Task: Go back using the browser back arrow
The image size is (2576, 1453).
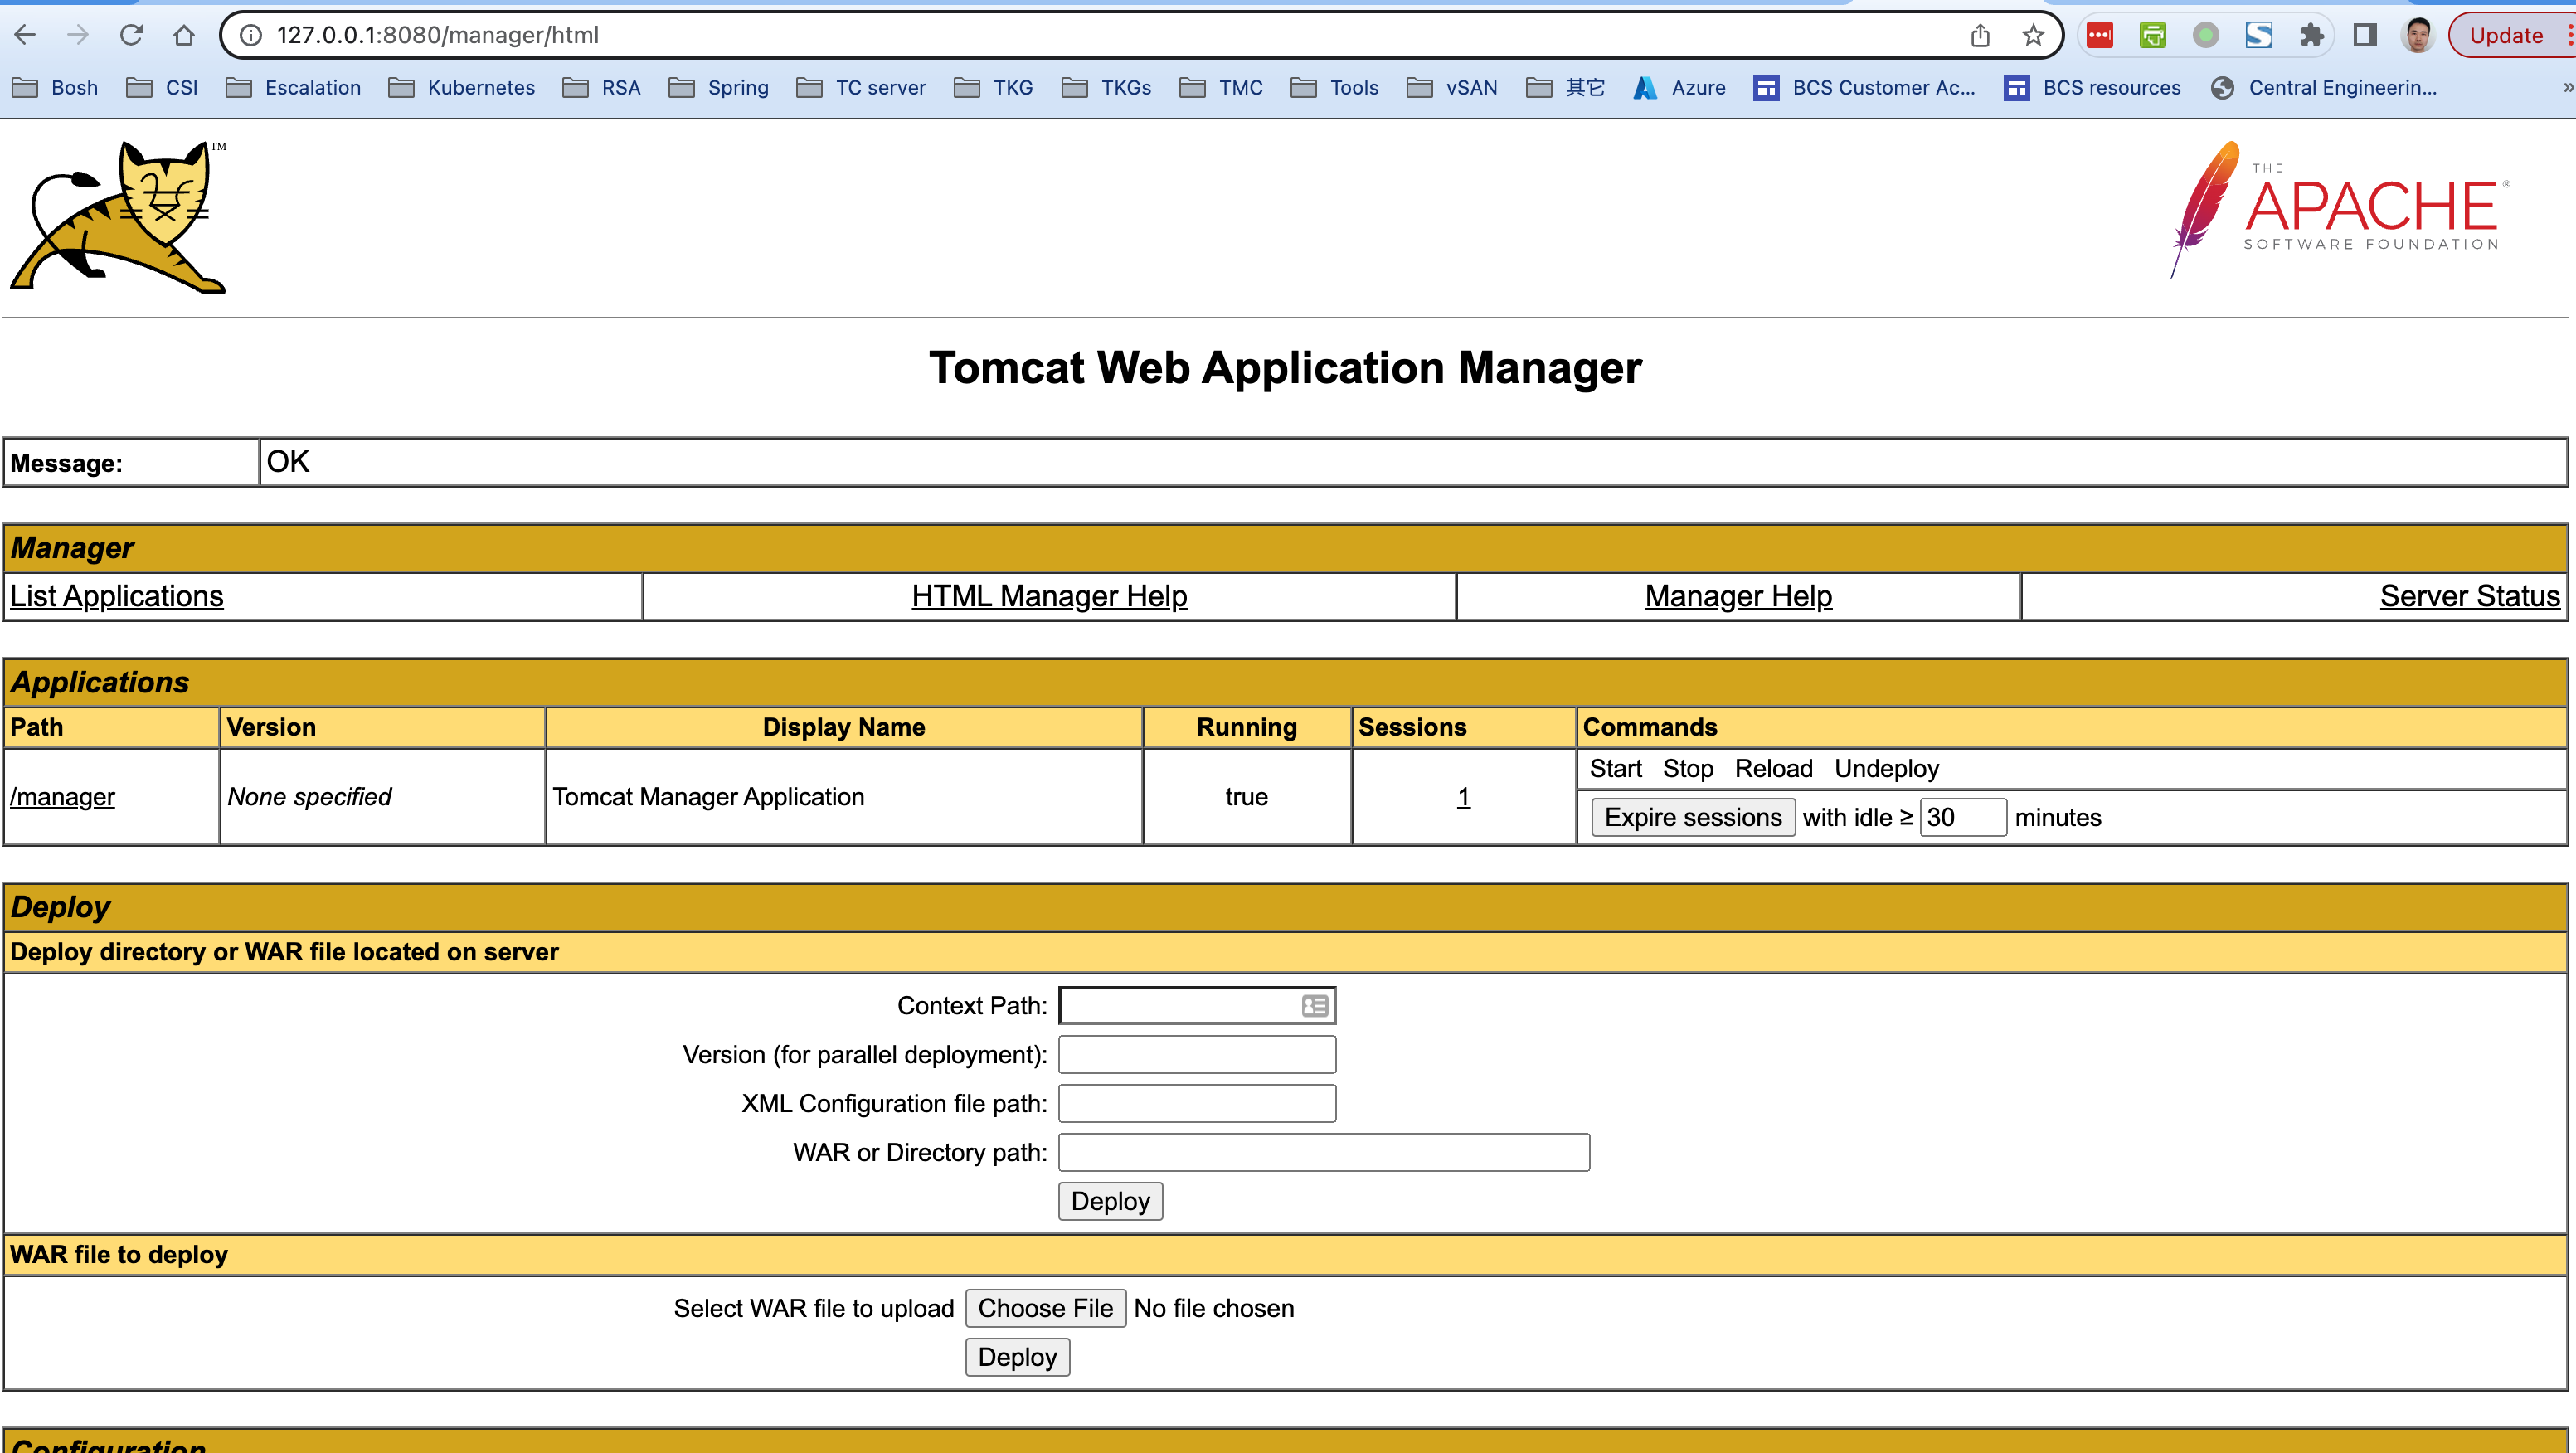Action: point(26,35)
